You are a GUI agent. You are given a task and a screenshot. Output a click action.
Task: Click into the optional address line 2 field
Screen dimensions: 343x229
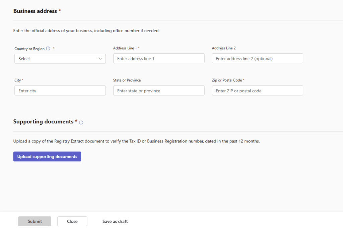pos(257,59)
